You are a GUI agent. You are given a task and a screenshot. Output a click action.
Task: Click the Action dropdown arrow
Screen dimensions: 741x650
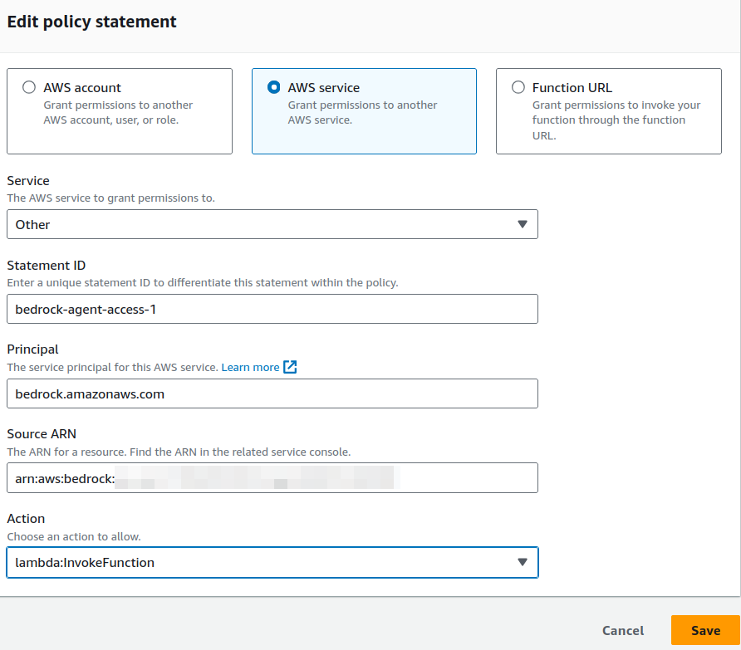(x=523, y=562)
